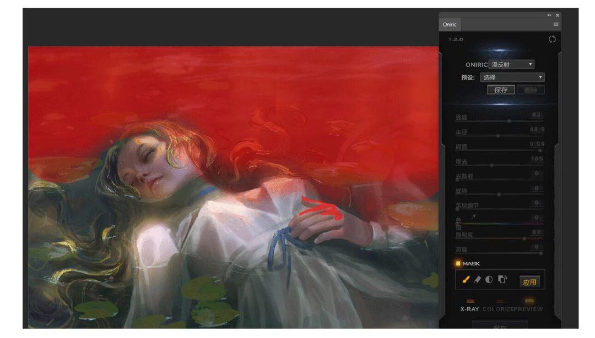This screenshot has height=338, width=595.
Task: Toggle the MASK indicator light
Action: 458,263
